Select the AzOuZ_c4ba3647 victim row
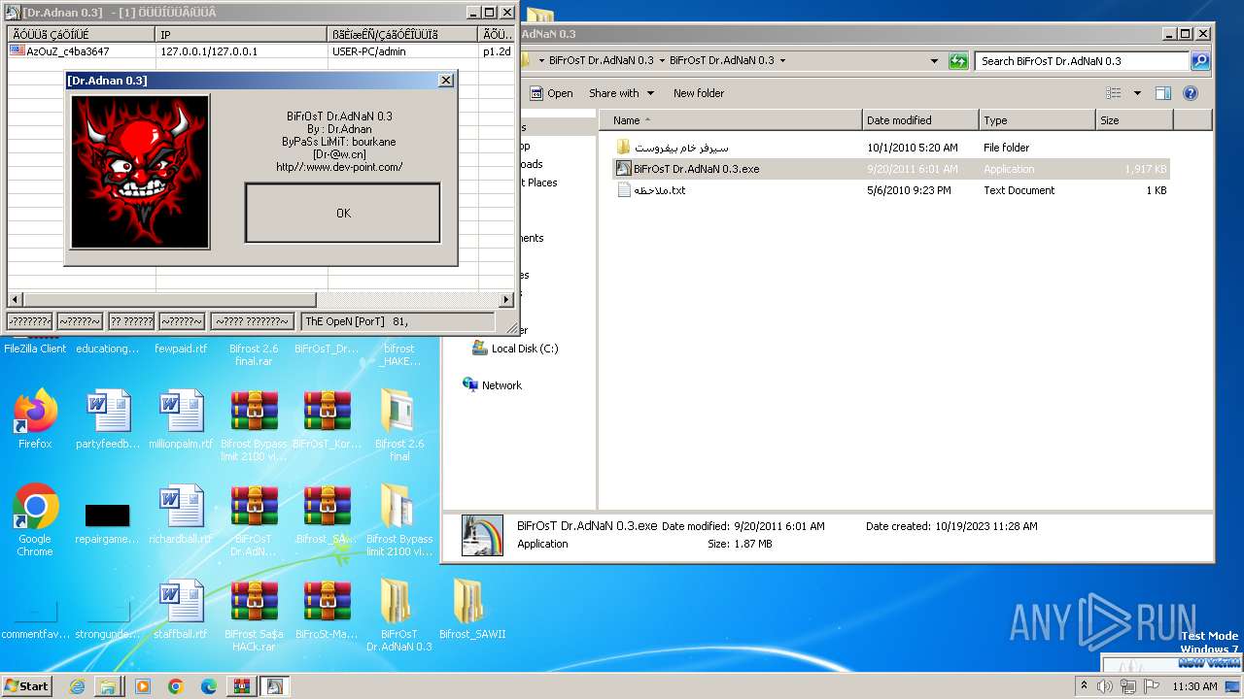The height and width of the screenshot is (699, 1244). click(260, 51)
